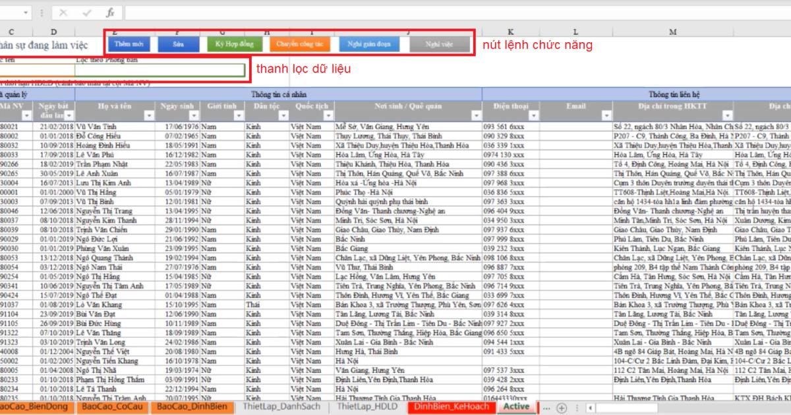The width and height of the screenshot is (791, 415).
Task: Click the Enter checkmark in formula bar
Action: click(x=86, y=12)
